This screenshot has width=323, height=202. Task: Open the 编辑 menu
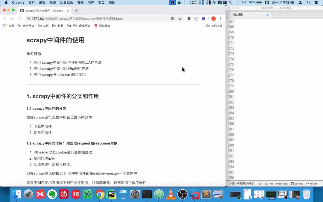point(42,3)
